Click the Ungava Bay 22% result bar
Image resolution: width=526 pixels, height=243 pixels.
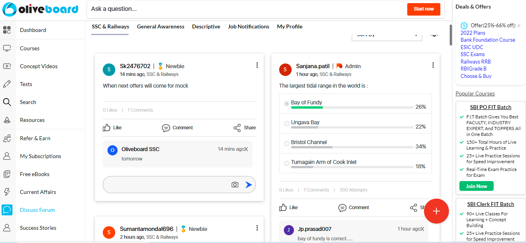click(x=352, y=127)
